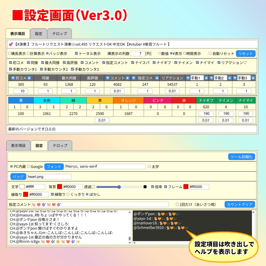Image resolution: width=266 pixels, height=266 pixels.
Task: Open the 設定 tab on the top panel
Action: point(38,33)
